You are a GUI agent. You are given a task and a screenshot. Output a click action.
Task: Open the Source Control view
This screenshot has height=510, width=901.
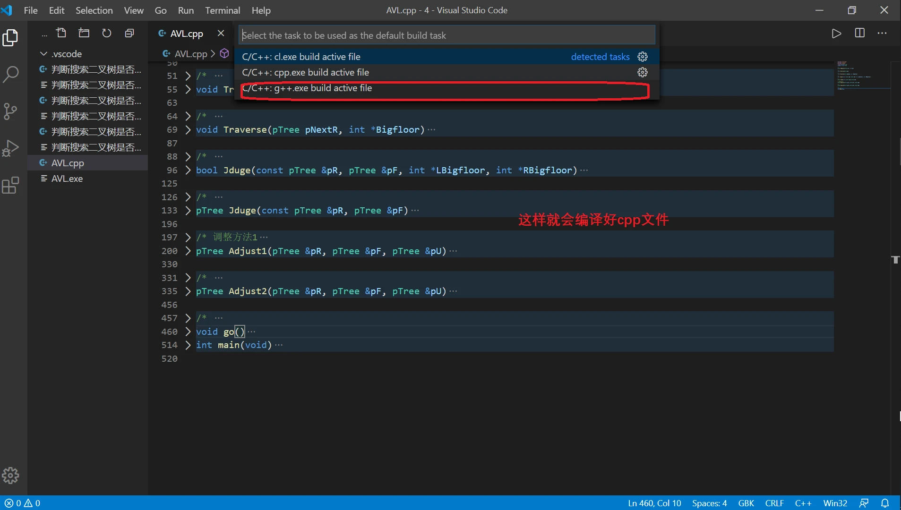point(10,111)
